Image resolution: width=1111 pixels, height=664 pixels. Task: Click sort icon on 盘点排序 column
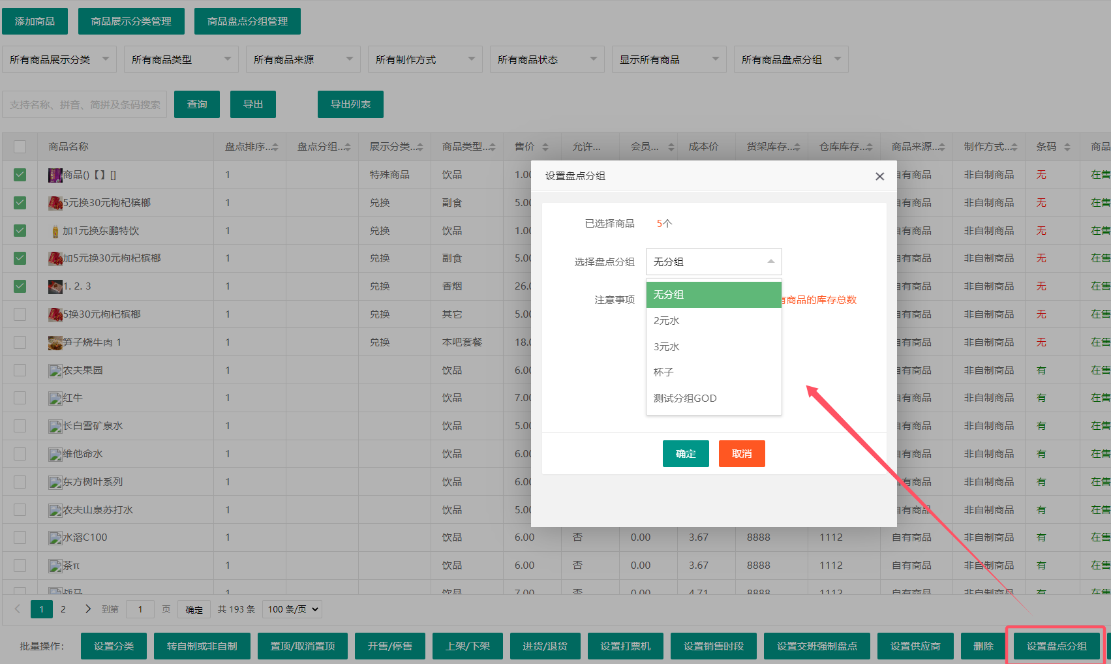tap(275, 147)
